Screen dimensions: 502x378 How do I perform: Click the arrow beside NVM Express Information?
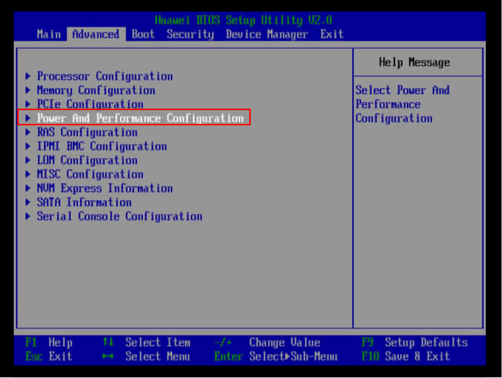click(x=28, y=188)
